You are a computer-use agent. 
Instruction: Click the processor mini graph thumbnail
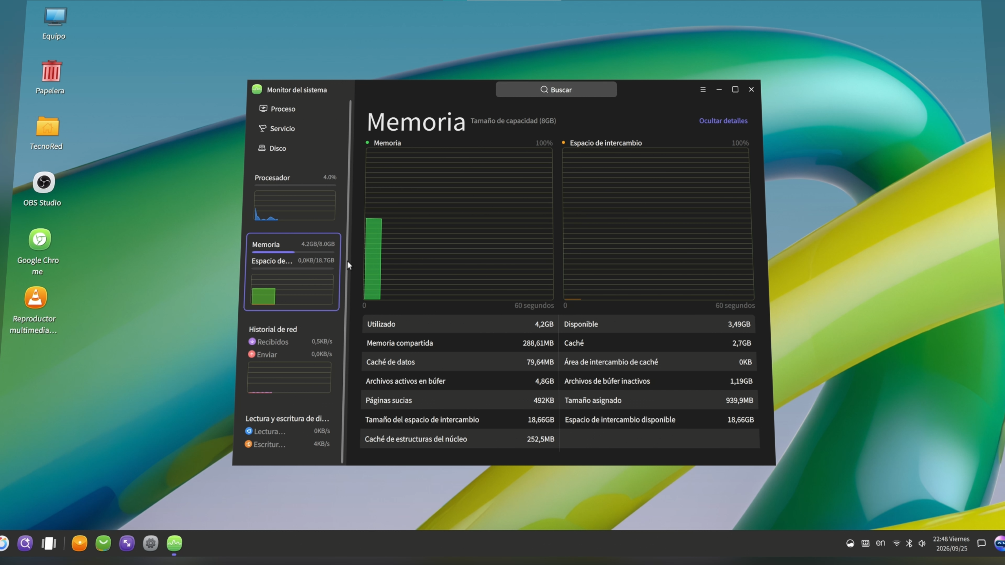[x=295, y=206]
